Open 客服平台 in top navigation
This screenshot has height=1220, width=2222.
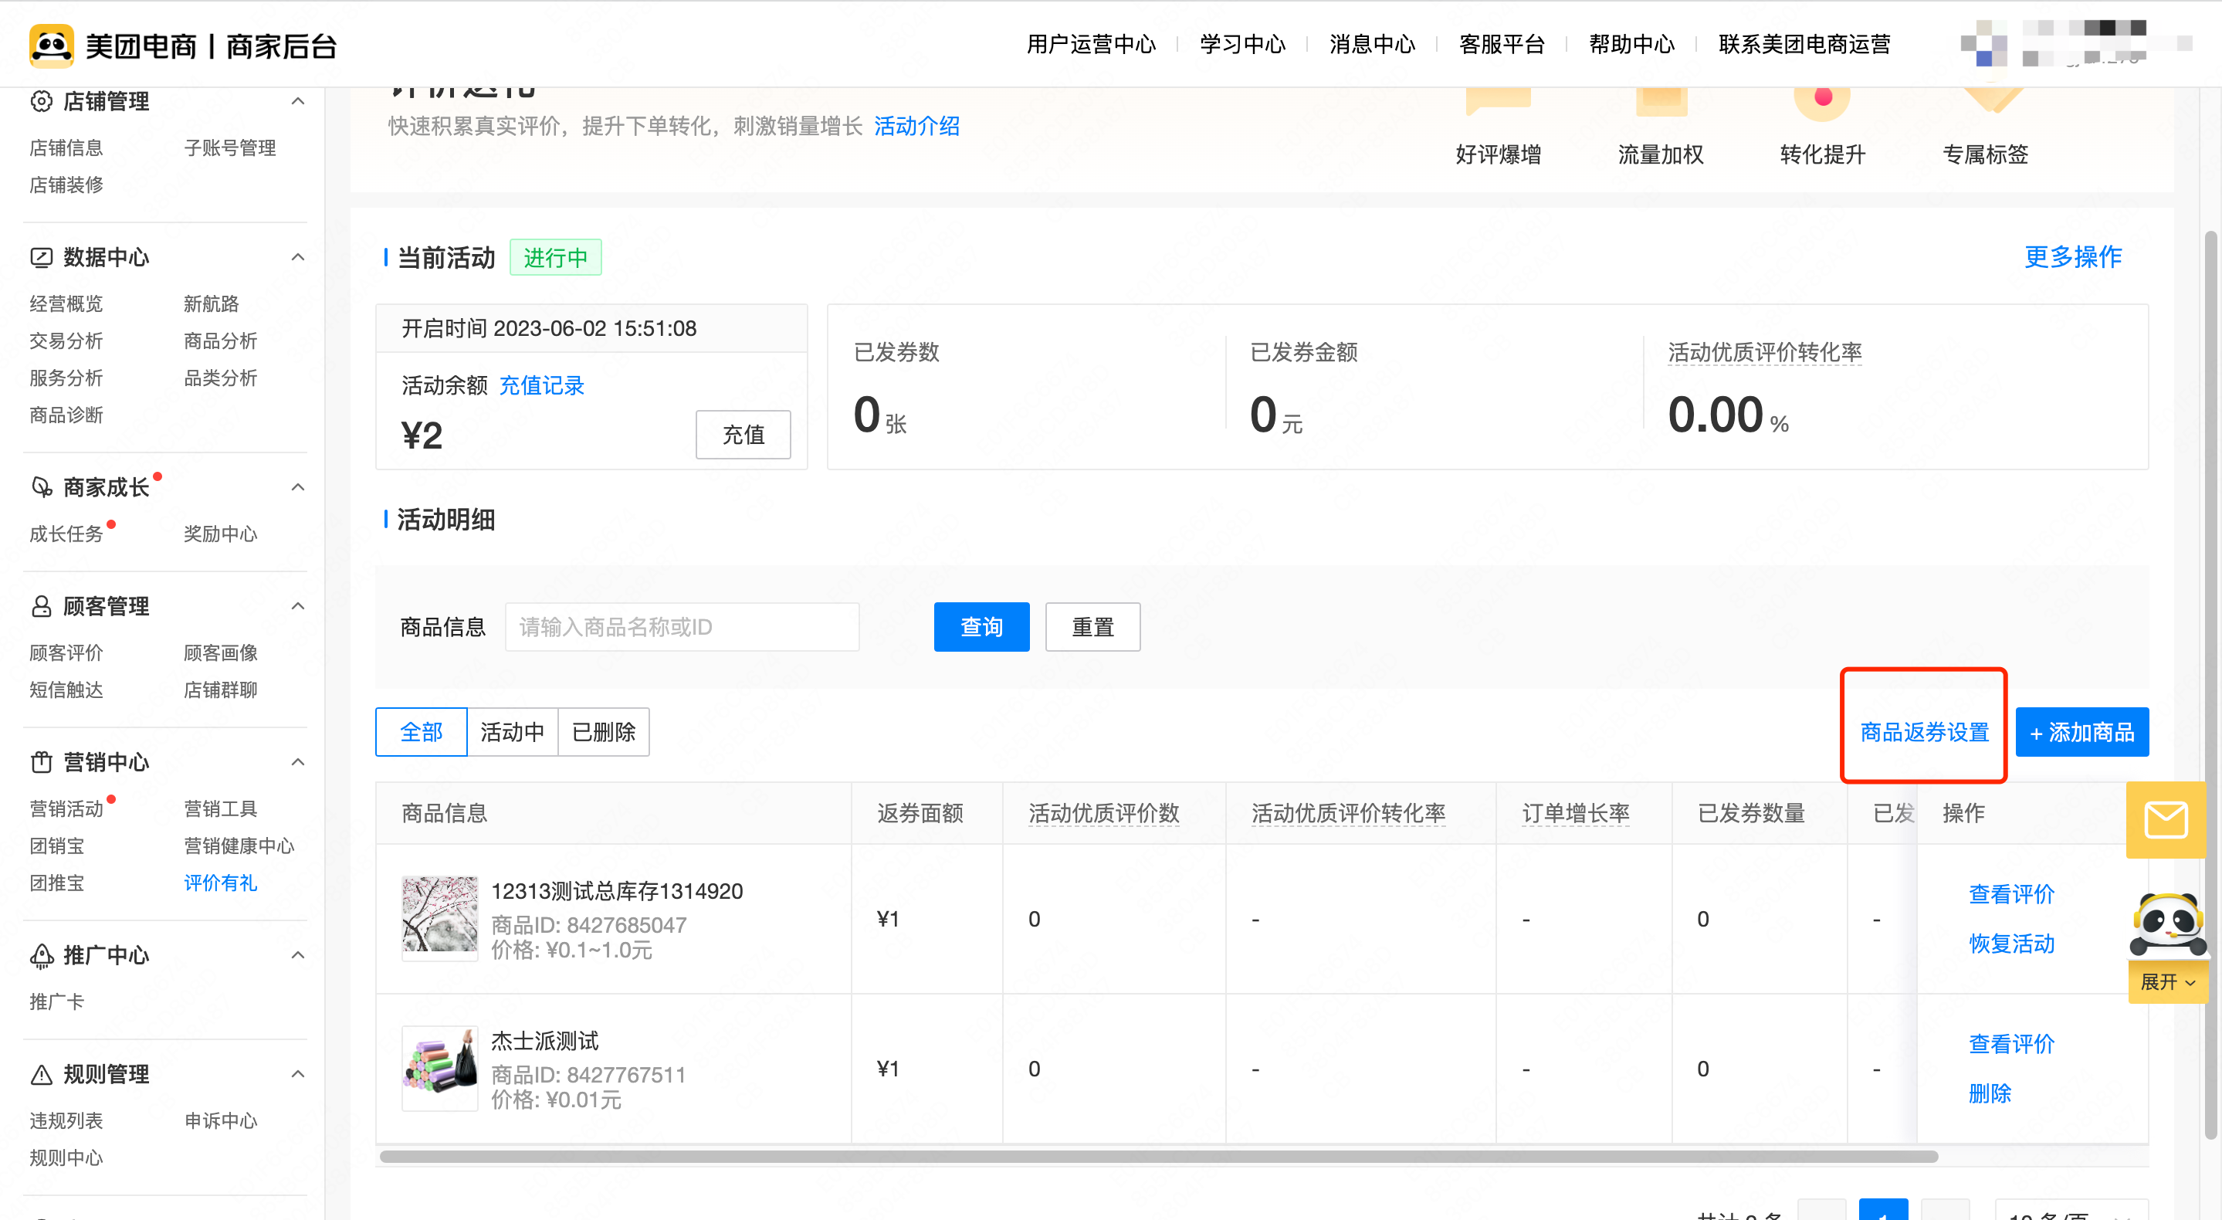pos(1501,44)
